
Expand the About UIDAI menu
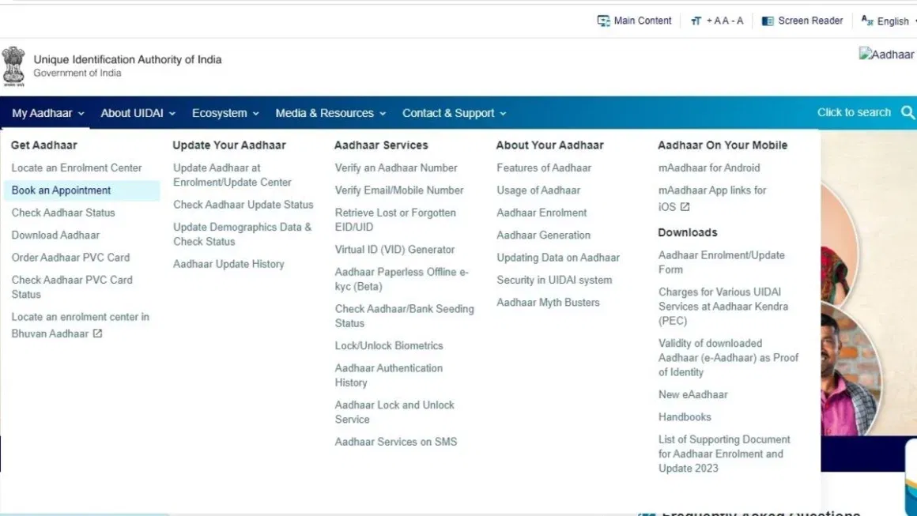138,113
